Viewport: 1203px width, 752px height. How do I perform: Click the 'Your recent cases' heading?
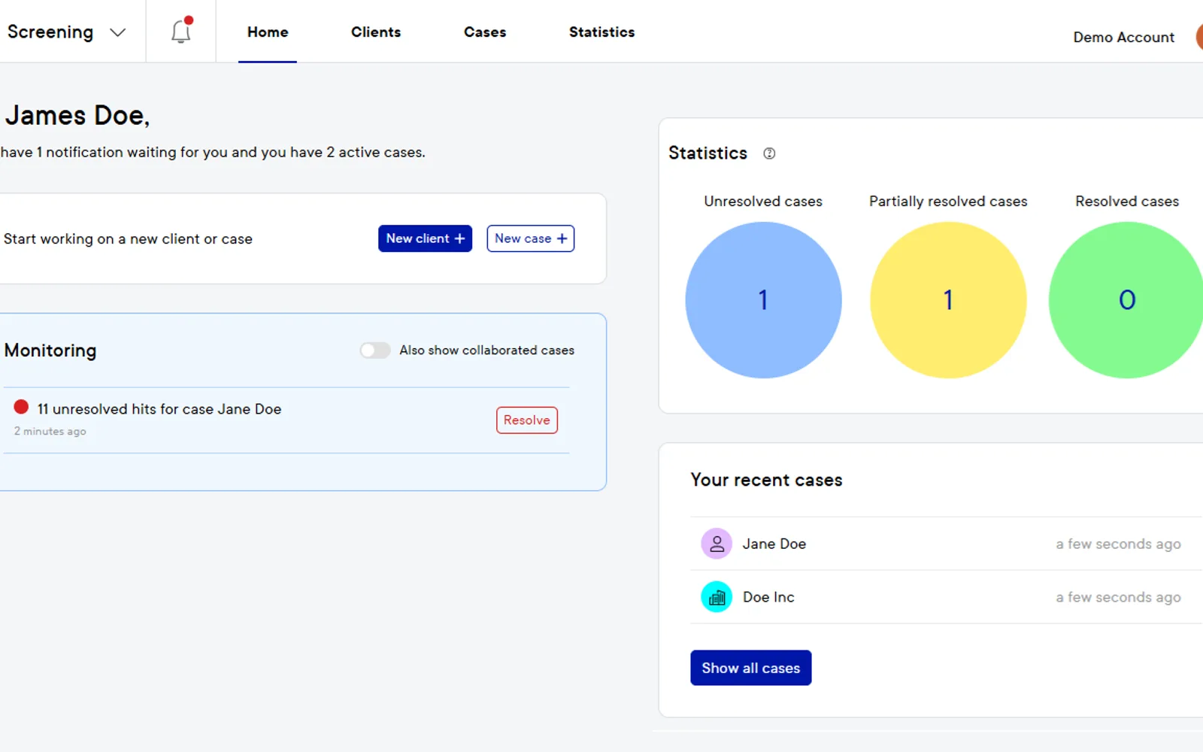[766, 480]
